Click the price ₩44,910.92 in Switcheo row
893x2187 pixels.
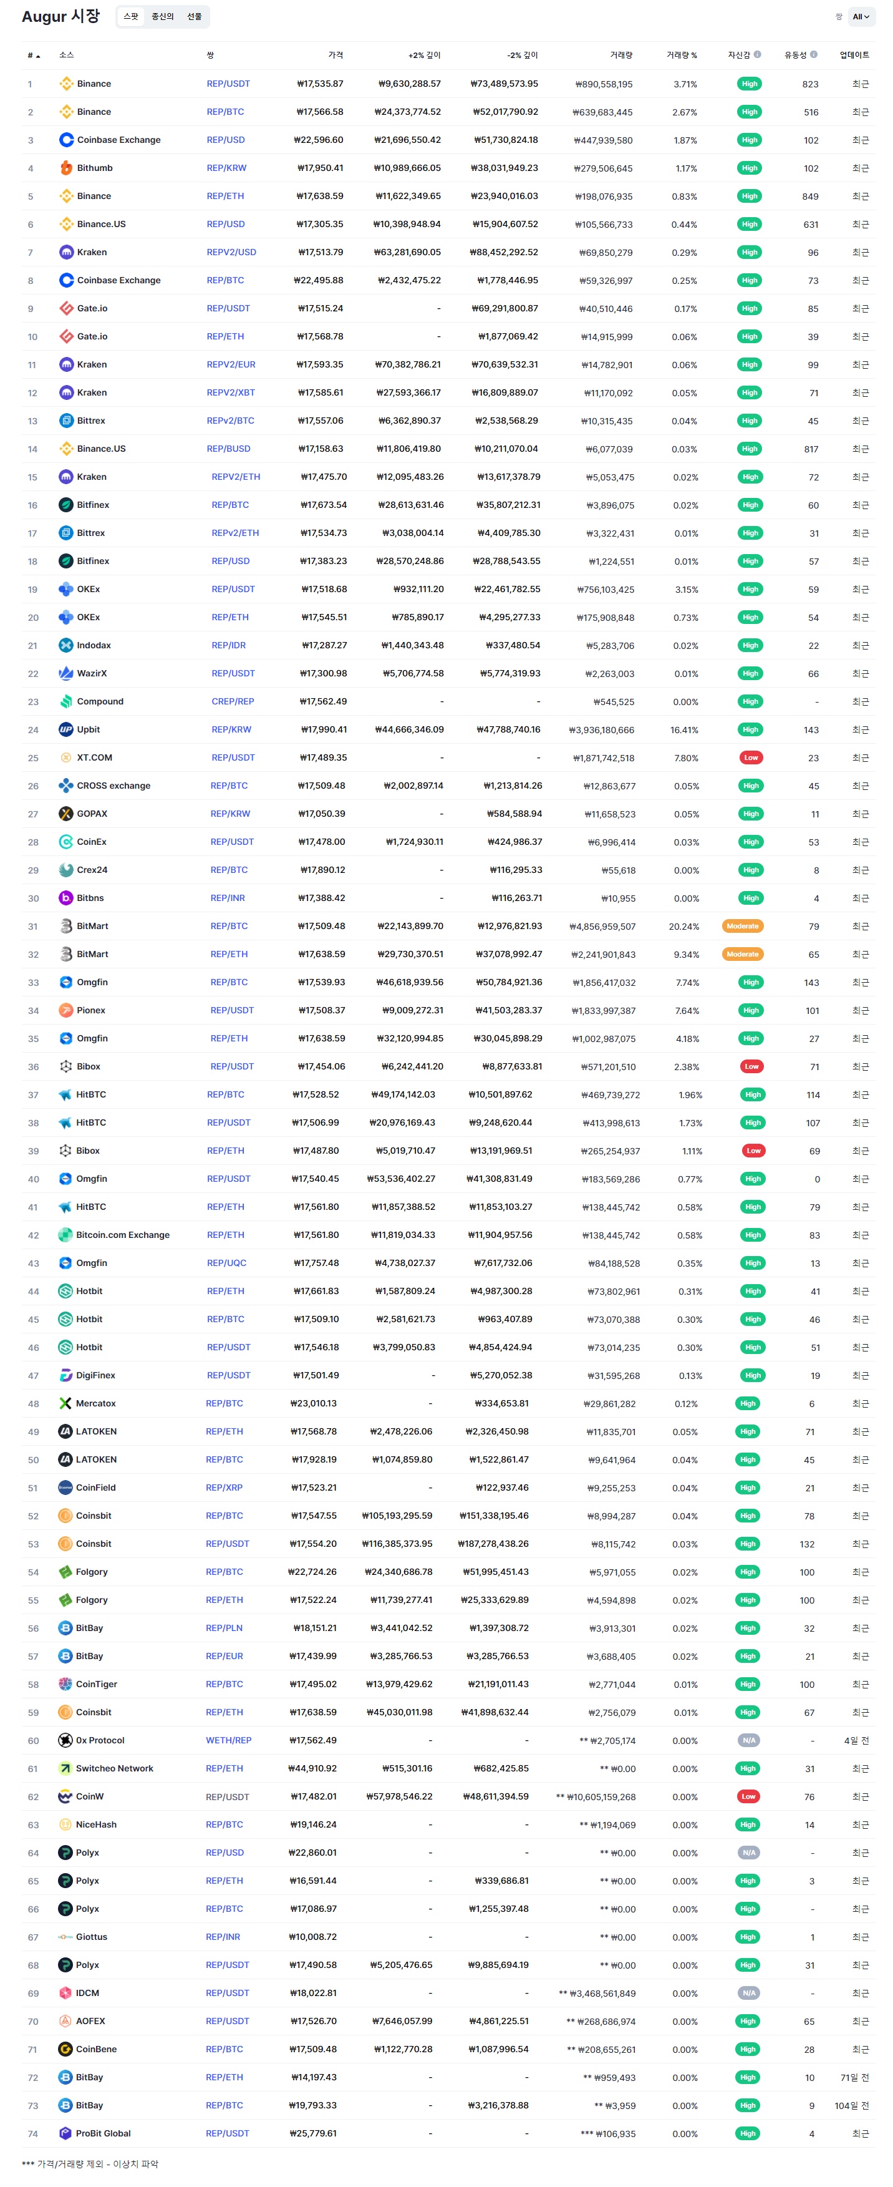312,1768
